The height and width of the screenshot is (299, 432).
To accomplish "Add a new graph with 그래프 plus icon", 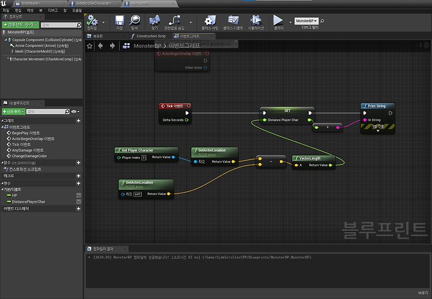I will click(x=78, y=121).
